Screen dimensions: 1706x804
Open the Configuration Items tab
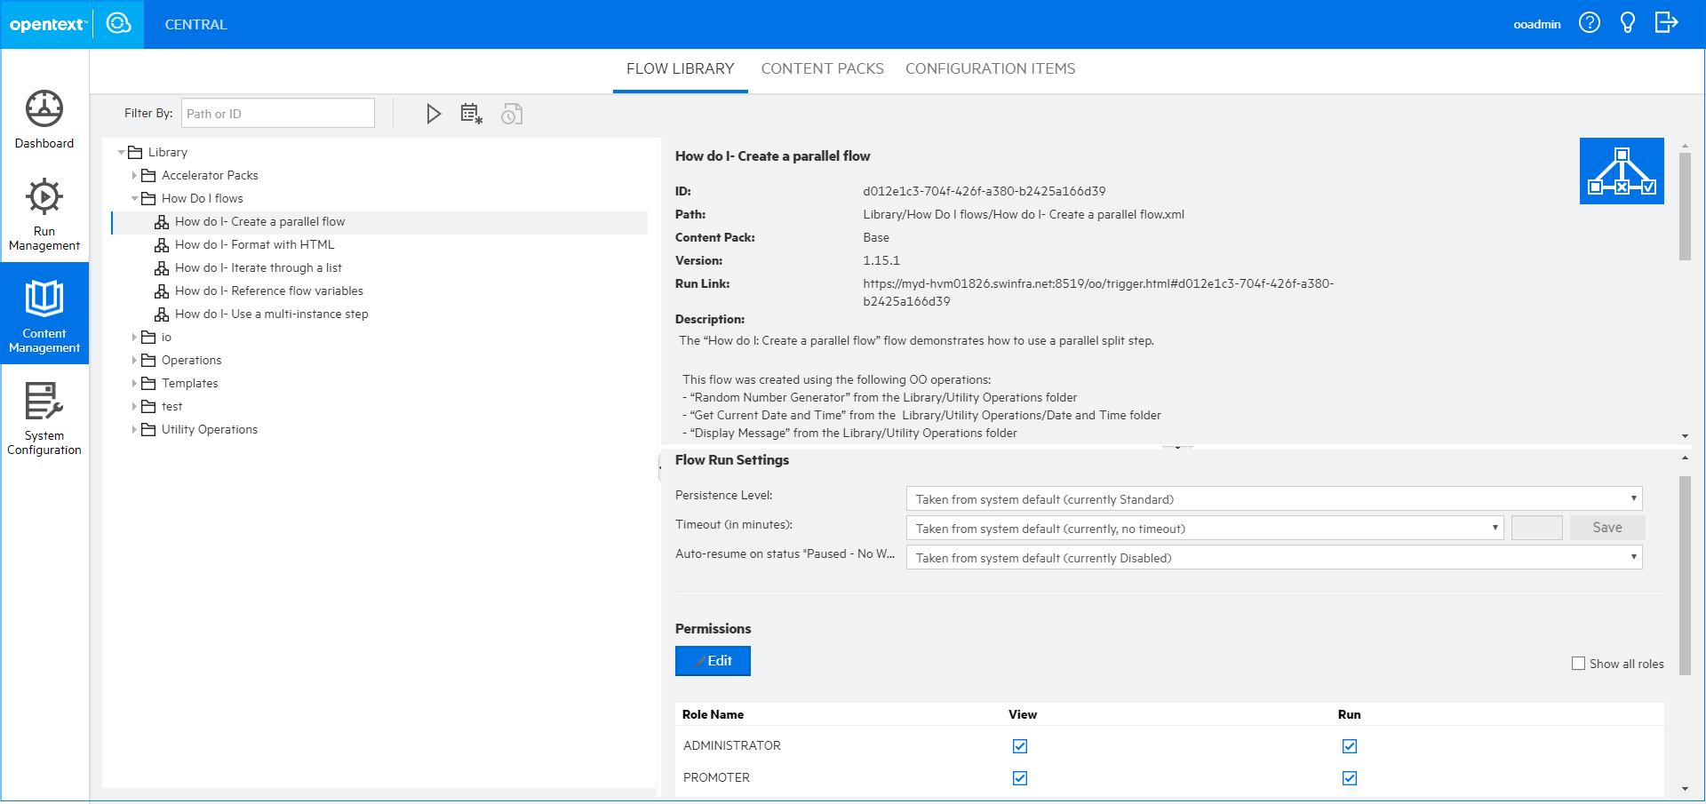coord(990,68)
